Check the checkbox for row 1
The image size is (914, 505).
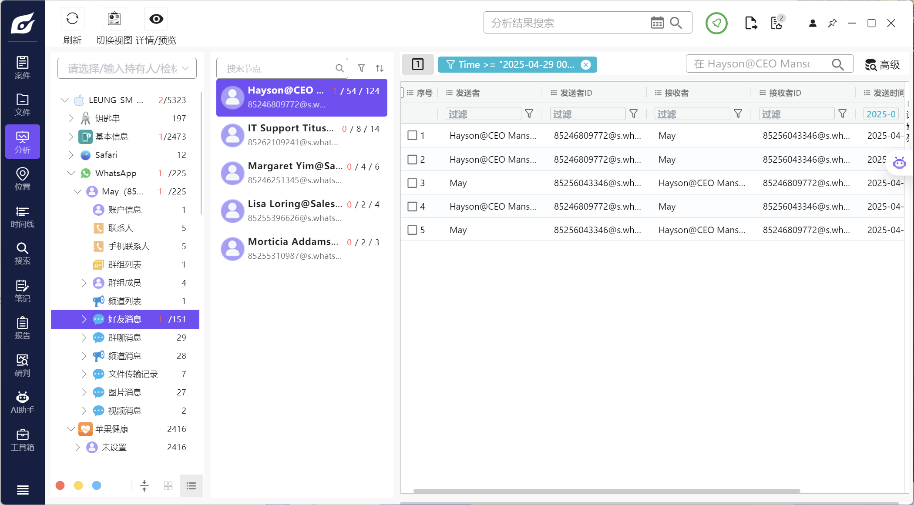[412, 136]
